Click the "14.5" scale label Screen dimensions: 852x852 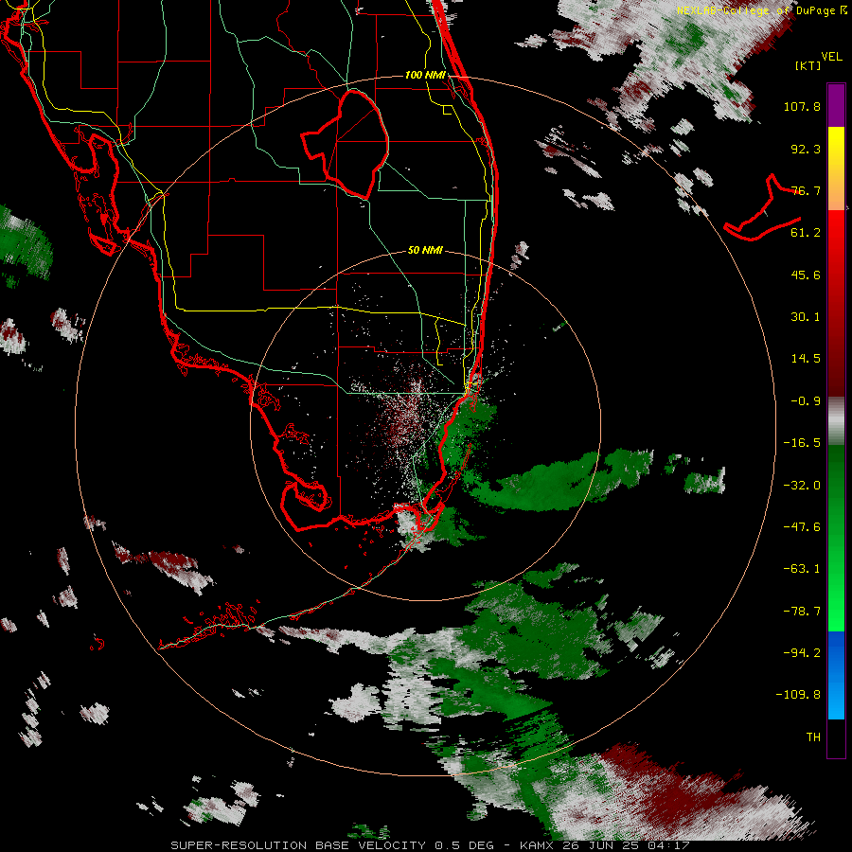(x=806, y=359)
